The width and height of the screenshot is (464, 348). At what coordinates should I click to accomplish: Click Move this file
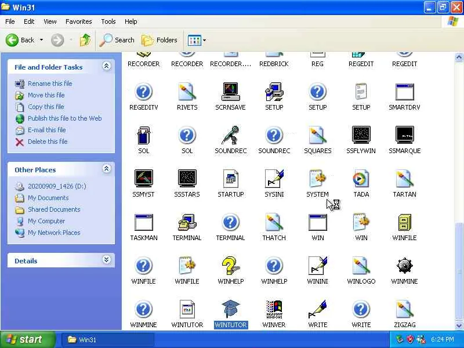(x=46, y=95)
